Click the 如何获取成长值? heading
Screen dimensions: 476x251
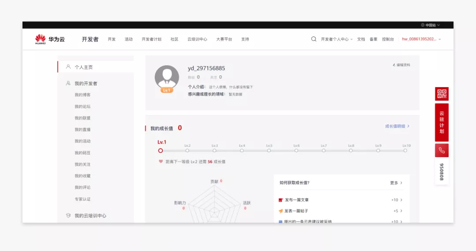294,183
